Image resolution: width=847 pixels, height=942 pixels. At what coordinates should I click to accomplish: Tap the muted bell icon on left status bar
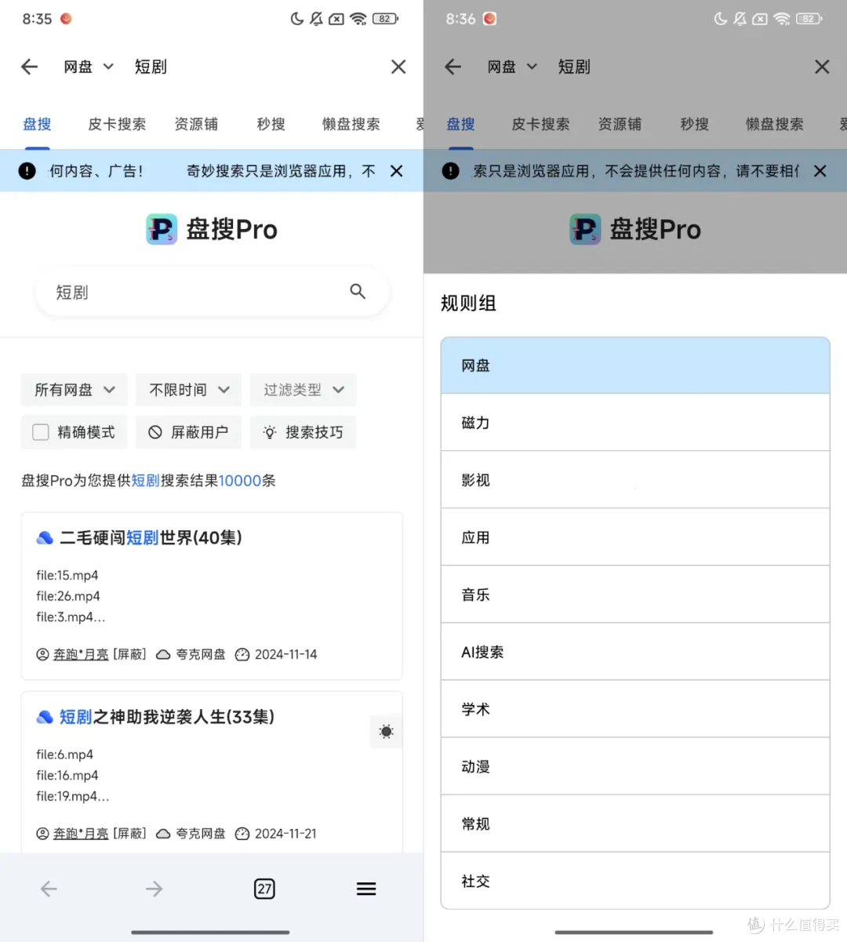tap(316, 19)
